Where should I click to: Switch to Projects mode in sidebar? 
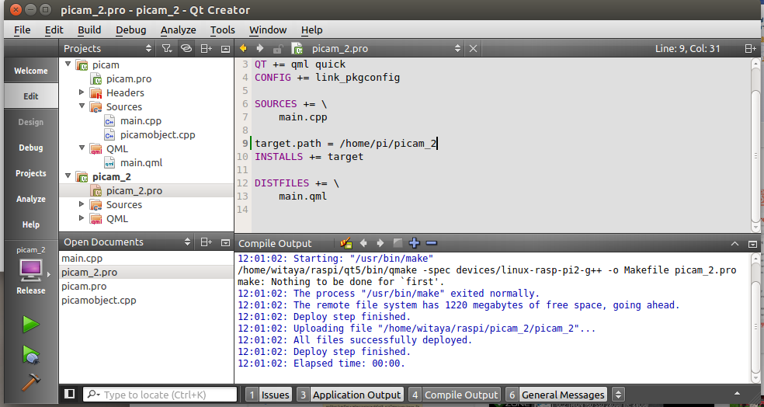31,173
